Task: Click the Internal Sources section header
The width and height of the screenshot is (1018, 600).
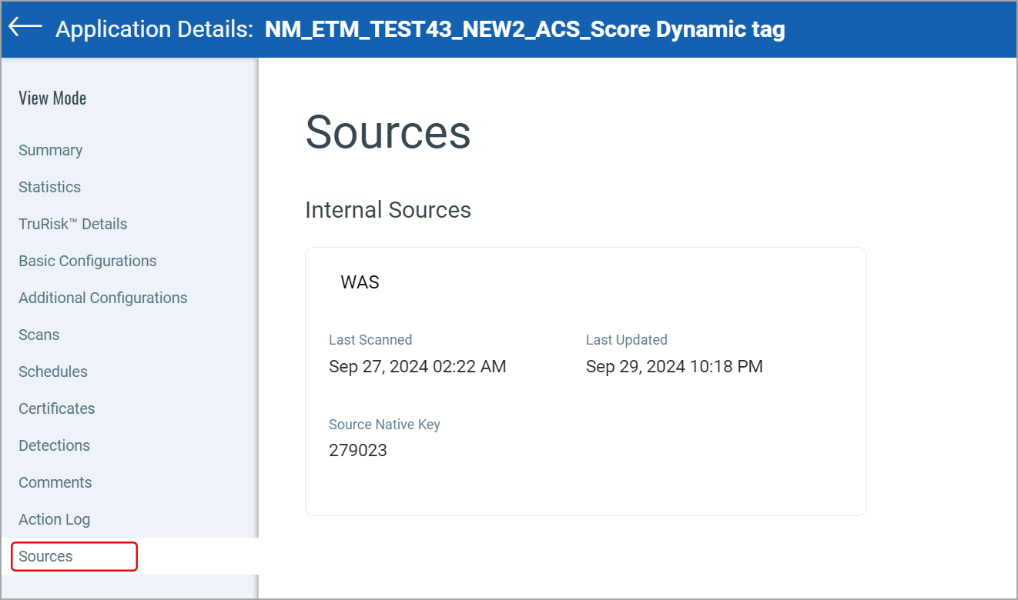Action: click(388, 209)
